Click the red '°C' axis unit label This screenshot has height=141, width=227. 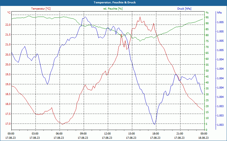coord(9,13)
